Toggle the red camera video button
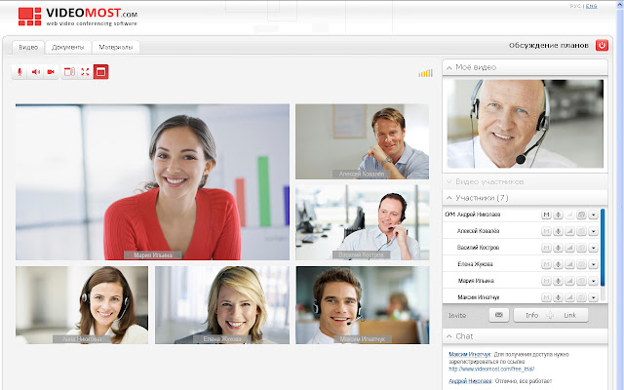The height and width of the screenshot is (390, 624). pyautogui.click(x=51, y=72)
